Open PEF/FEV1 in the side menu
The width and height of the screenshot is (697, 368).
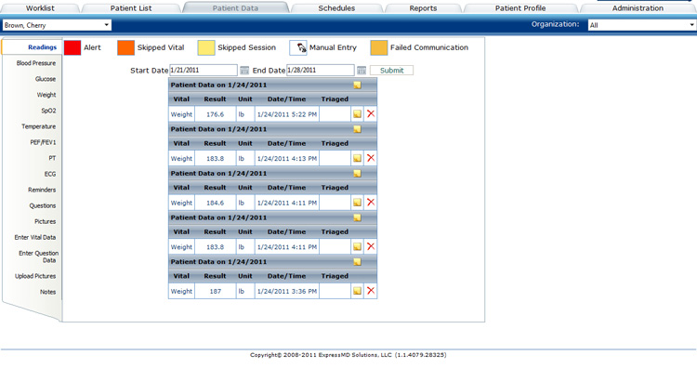click(43, 142)
